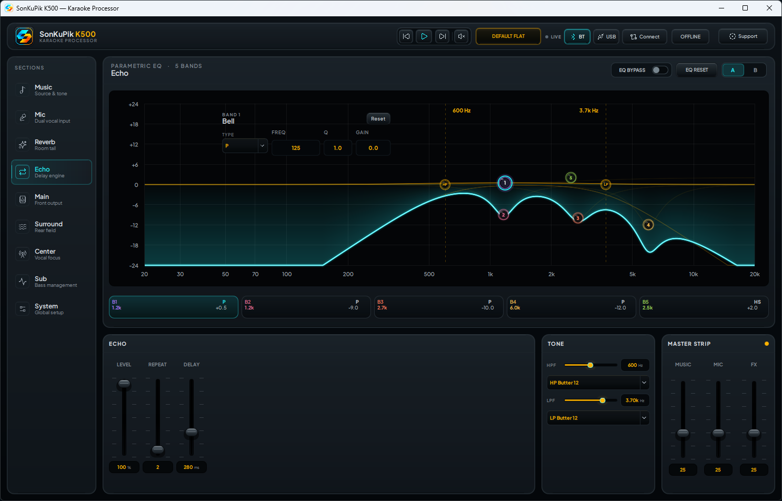Image resolution: width=782 pixels, height=501 pixels.
Task: Open the HP Butter 12 filter dropdown
Action: 598,383
